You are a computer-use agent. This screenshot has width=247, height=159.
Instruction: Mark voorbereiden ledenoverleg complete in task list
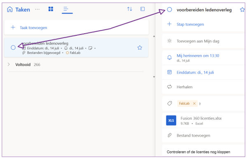coord(13,47)
